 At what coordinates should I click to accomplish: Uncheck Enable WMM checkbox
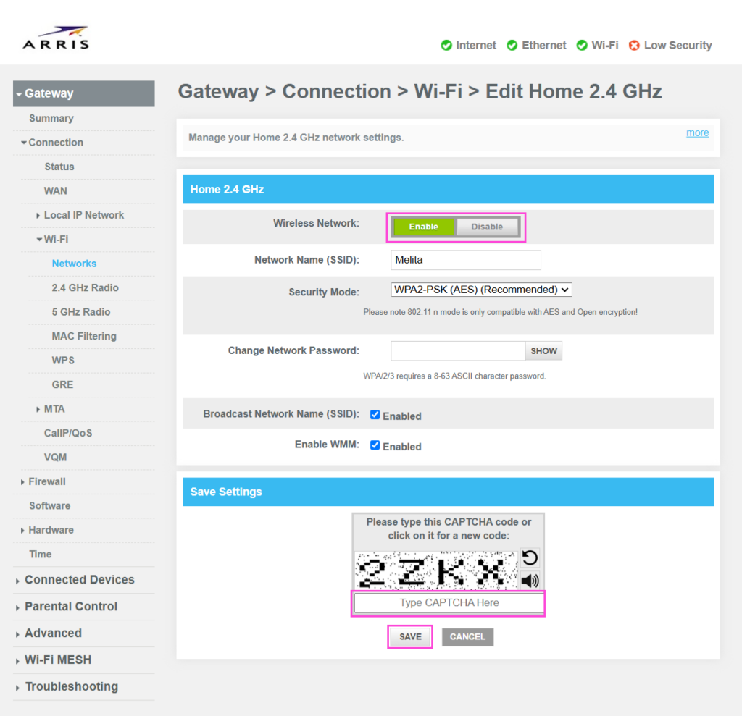point(375,445)
